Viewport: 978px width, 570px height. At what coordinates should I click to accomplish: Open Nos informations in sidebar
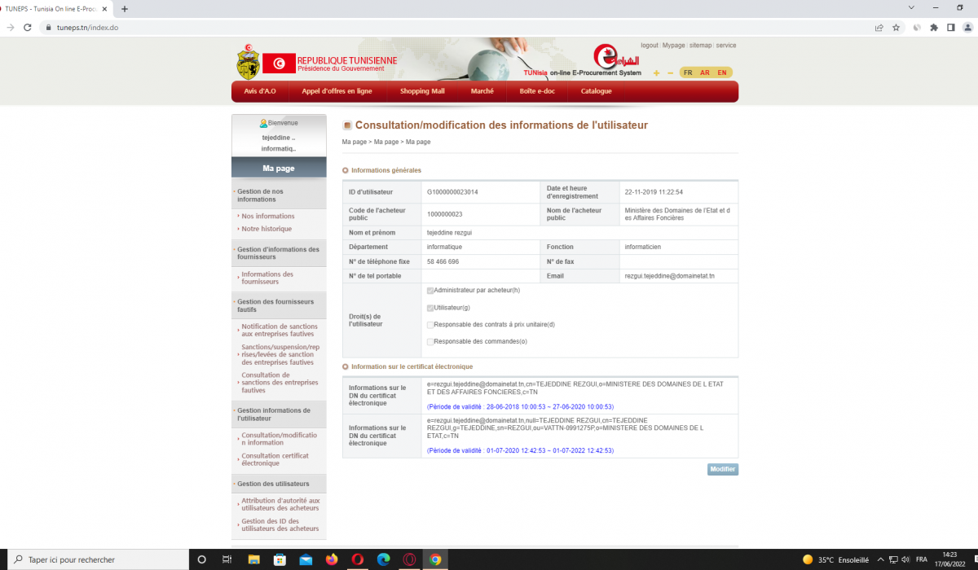click(x=268, y=216)
